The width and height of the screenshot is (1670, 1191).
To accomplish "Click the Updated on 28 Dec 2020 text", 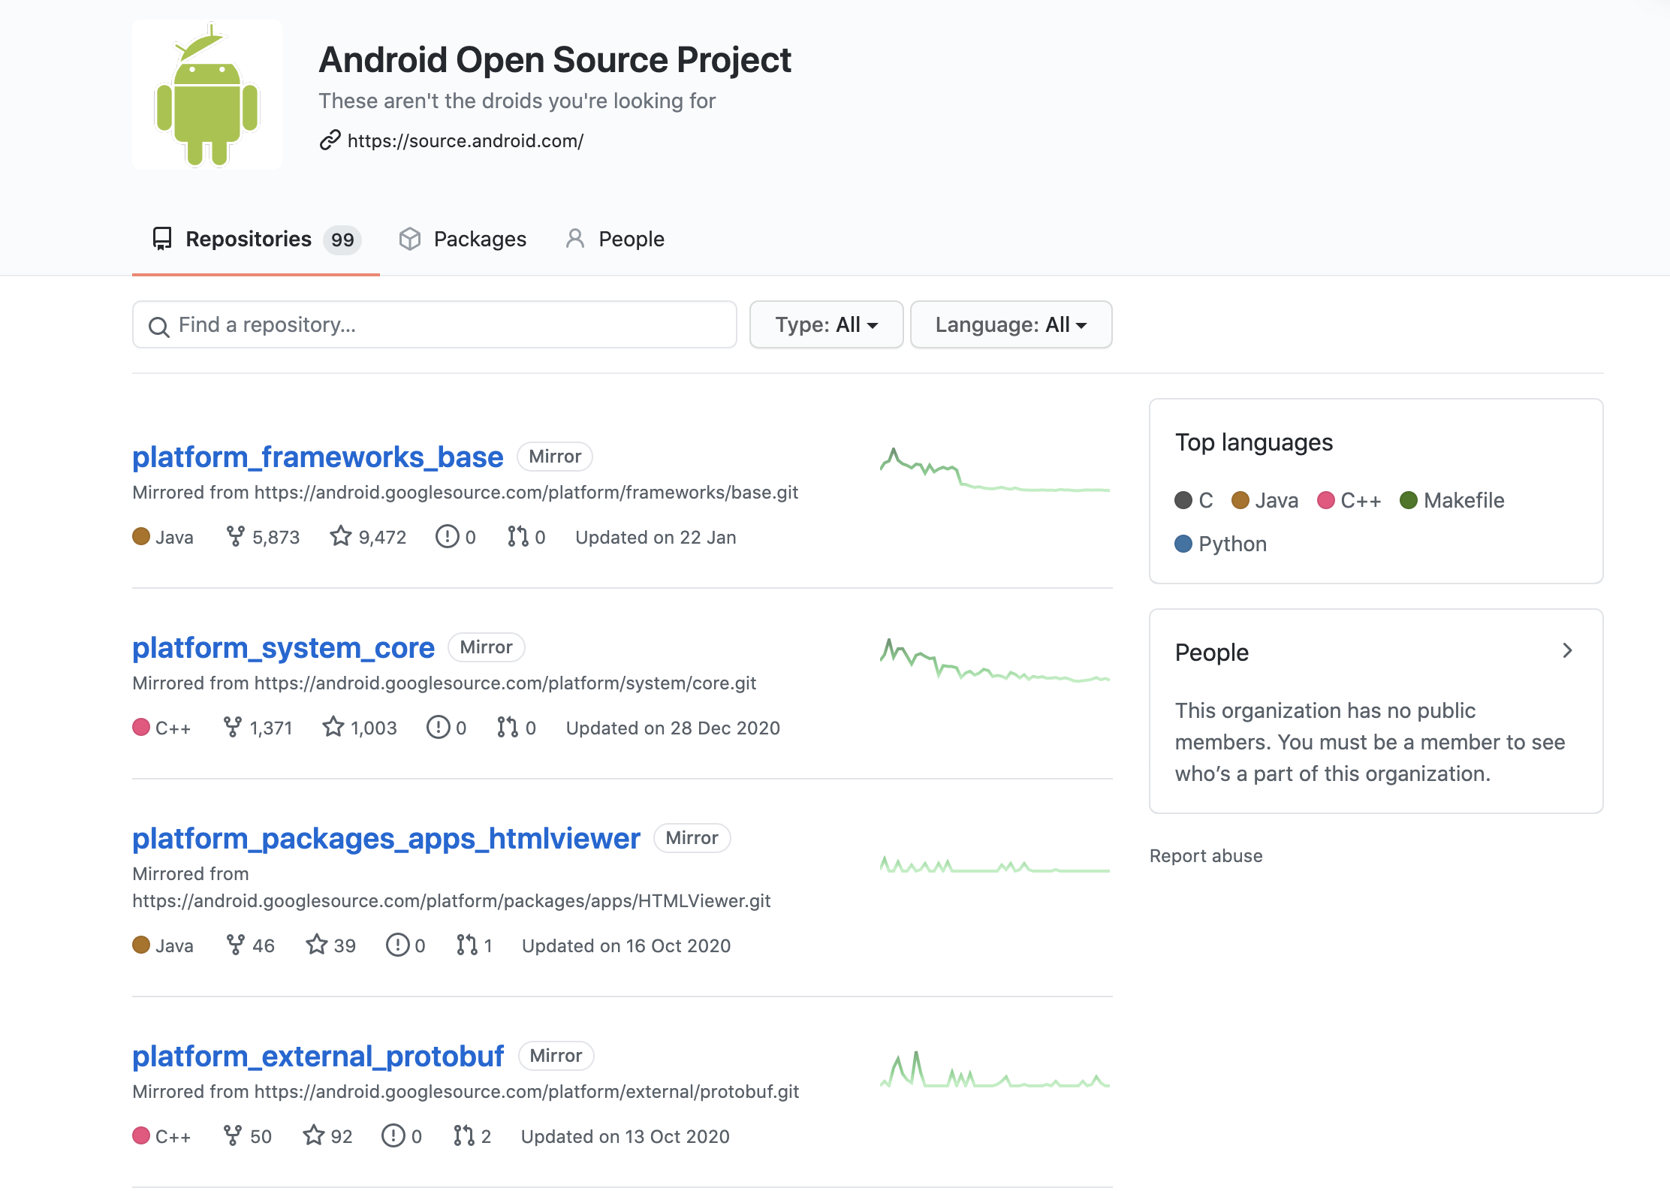I will click(x=673, y=728).
